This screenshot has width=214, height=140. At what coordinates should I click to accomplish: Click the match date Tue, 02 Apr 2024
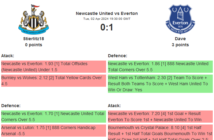pyautogui.click(x=107, y=19)
